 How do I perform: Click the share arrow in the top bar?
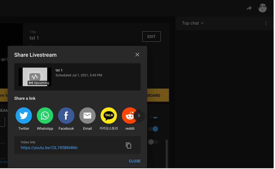pos(249,8)
